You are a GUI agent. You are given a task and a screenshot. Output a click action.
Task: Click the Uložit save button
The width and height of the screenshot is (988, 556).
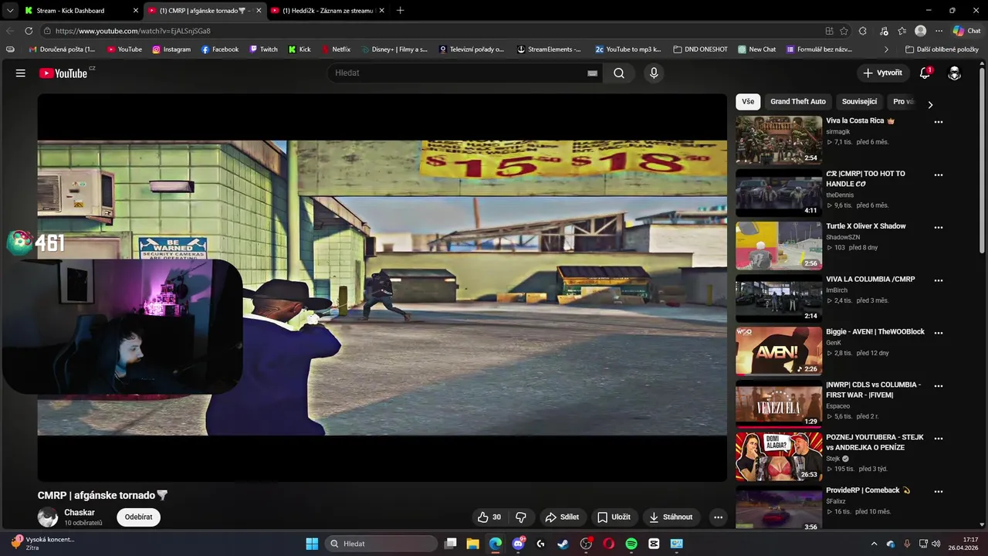pyautogui.click(x=614, y=517)
